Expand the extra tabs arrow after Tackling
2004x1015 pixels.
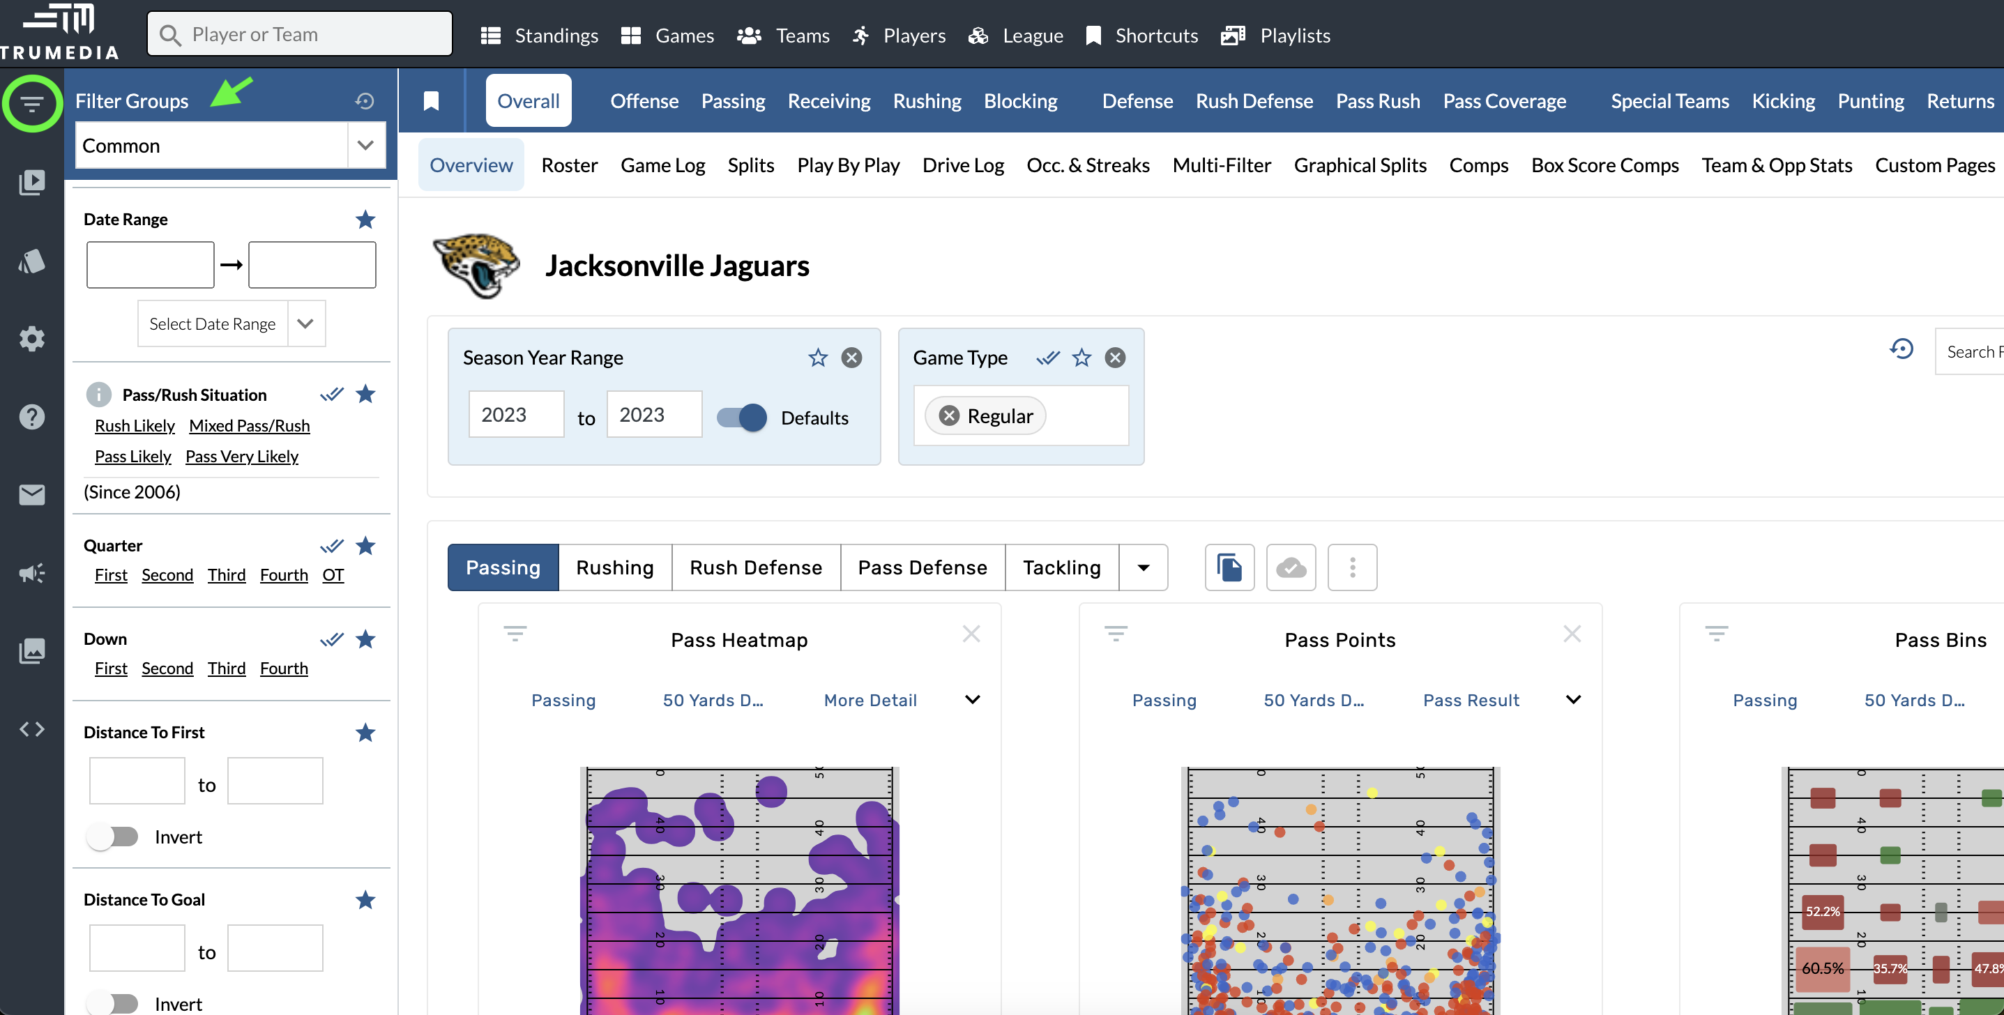tap(1143, 567)
